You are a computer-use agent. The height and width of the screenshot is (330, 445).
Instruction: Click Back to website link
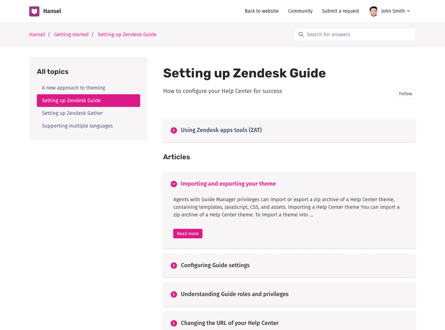click(261, 11)
